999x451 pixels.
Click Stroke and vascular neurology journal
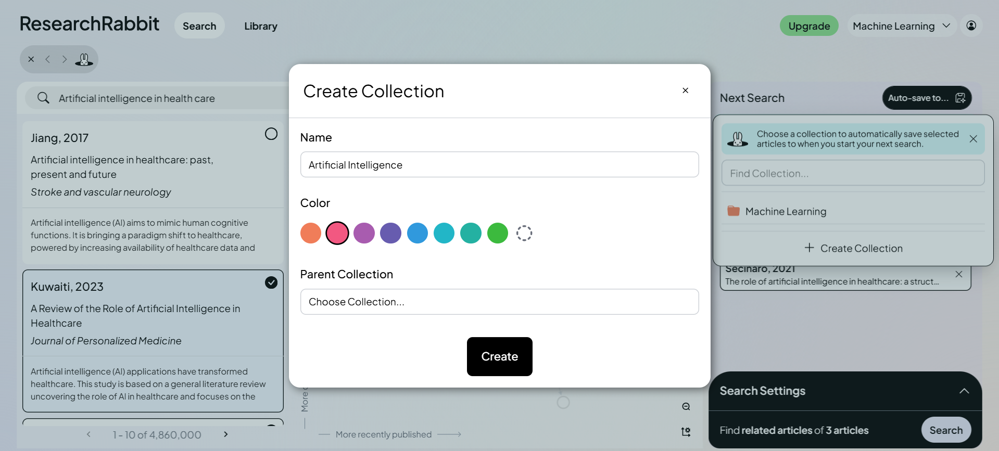(100, 192)
